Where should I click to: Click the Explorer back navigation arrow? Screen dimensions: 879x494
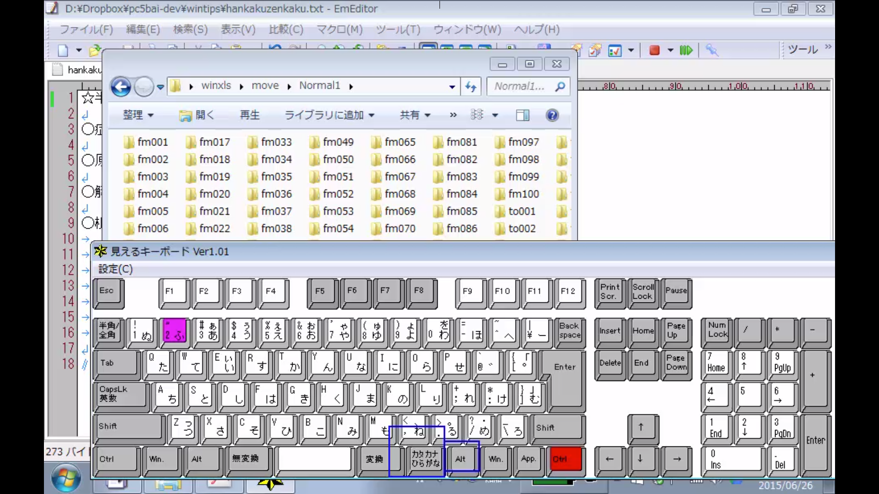coord(121,86)
